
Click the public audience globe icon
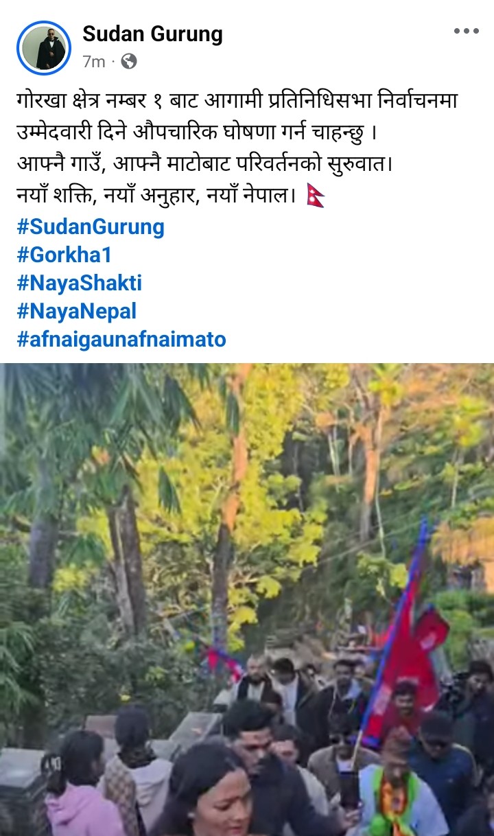click(x=128, y=62)
